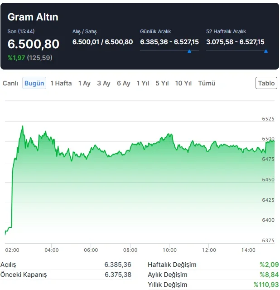Click the green %1,97 change value
Viewport: 280px width, 290px height.
coord(16,58)
